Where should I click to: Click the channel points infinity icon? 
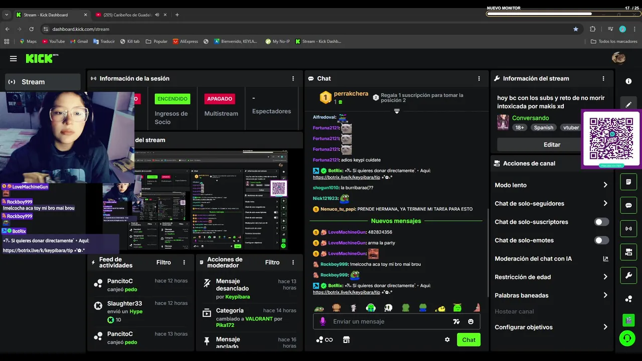pyautogui.click(x=325, y=339)
